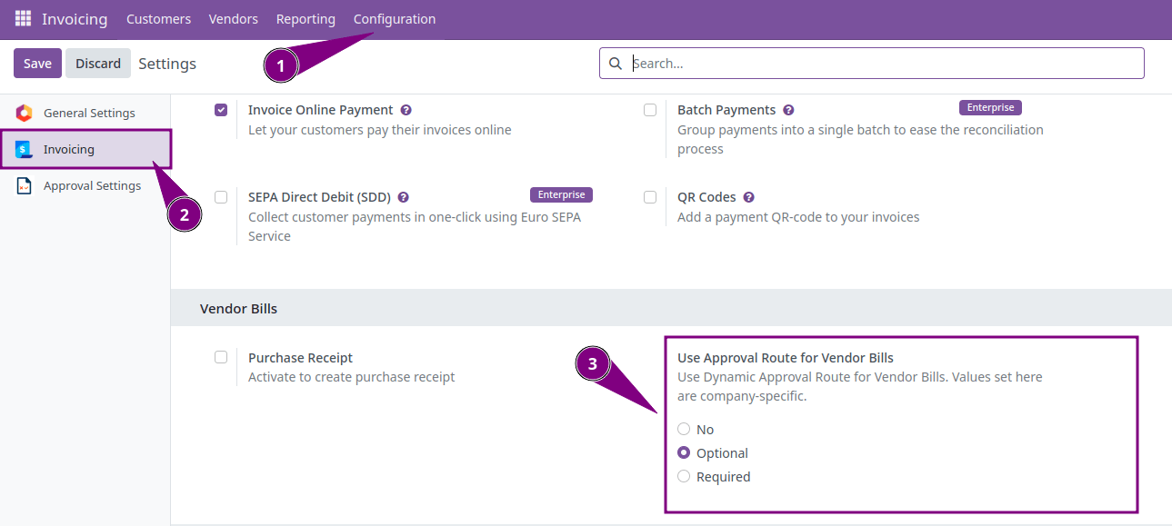
Task: Enable SEPA Direct Debit (SDD)
Action: (x=220, y=196)
